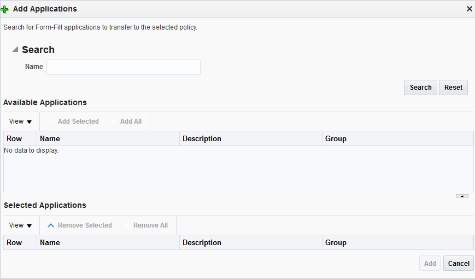Select Name column header in Selected Applications
The image size is (475, 279).
coord(108,242)
